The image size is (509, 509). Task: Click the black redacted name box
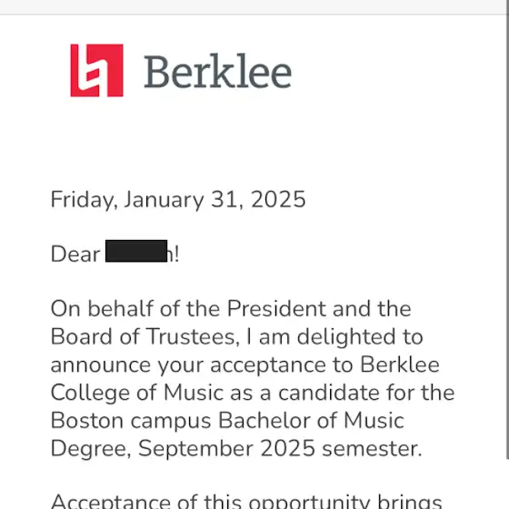point(136,251)
